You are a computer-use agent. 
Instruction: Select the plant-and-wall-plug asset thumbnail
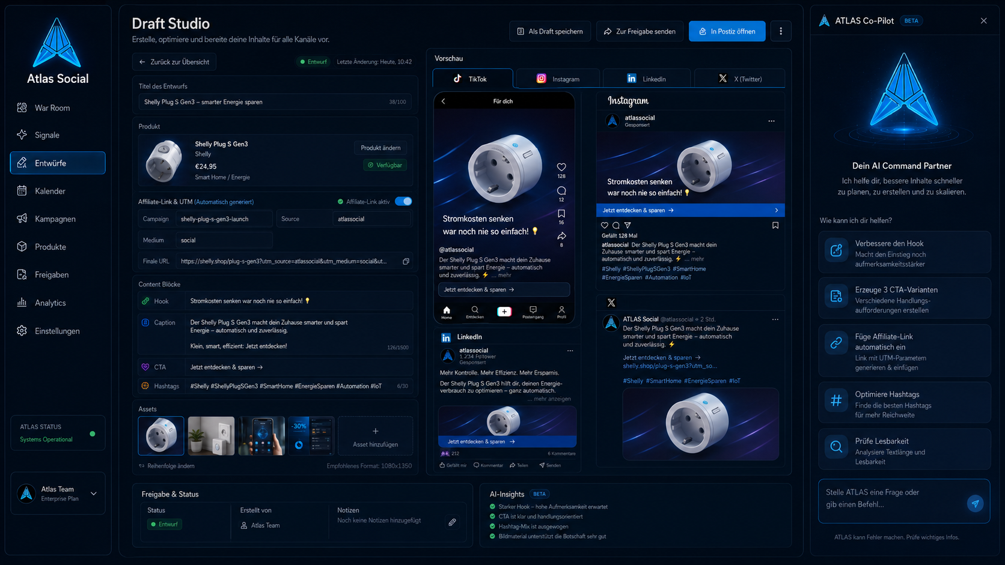pyautogui.click(x=211, y=436)
